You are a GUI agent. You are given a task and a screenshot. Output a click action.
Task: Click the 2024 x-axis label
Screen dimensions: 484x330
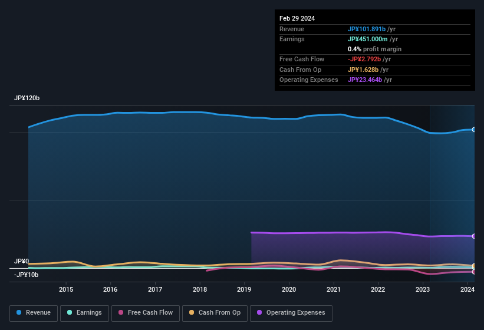[467, 289]
